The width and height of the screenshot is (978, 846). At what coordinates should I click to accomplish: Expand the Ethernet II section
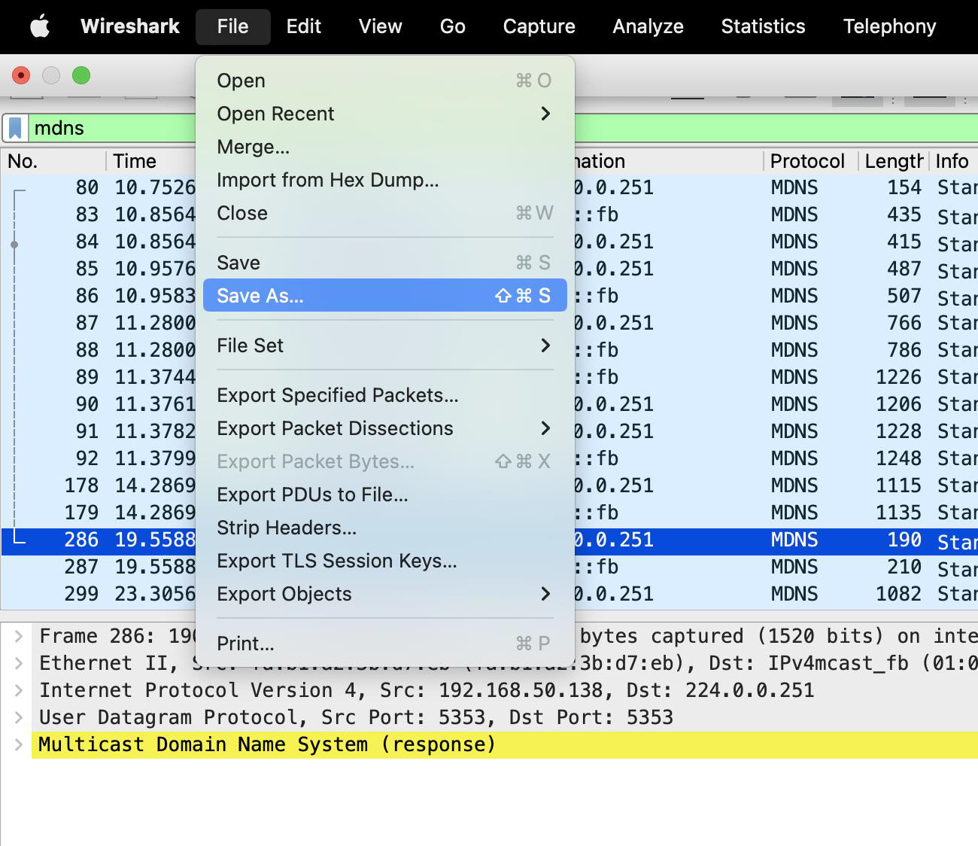tap(20, 664)
